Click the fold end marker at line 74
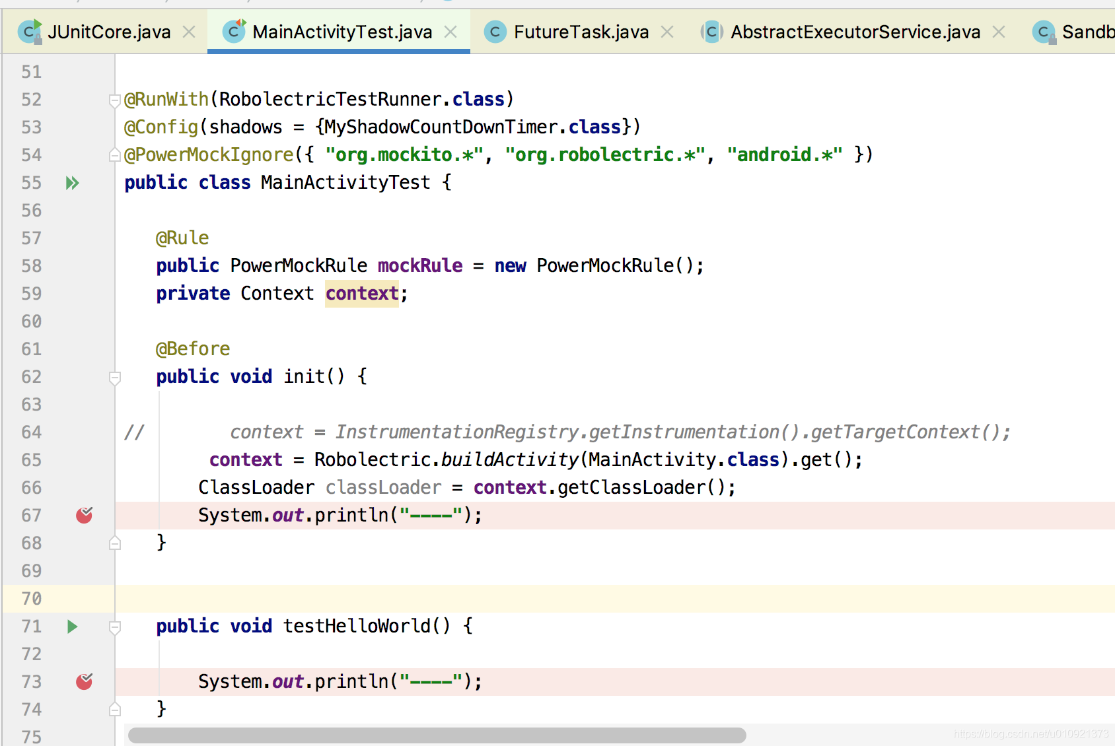The height and width of the screenshot is (746, 1115). pyautogui.click(x=115, y=710)
